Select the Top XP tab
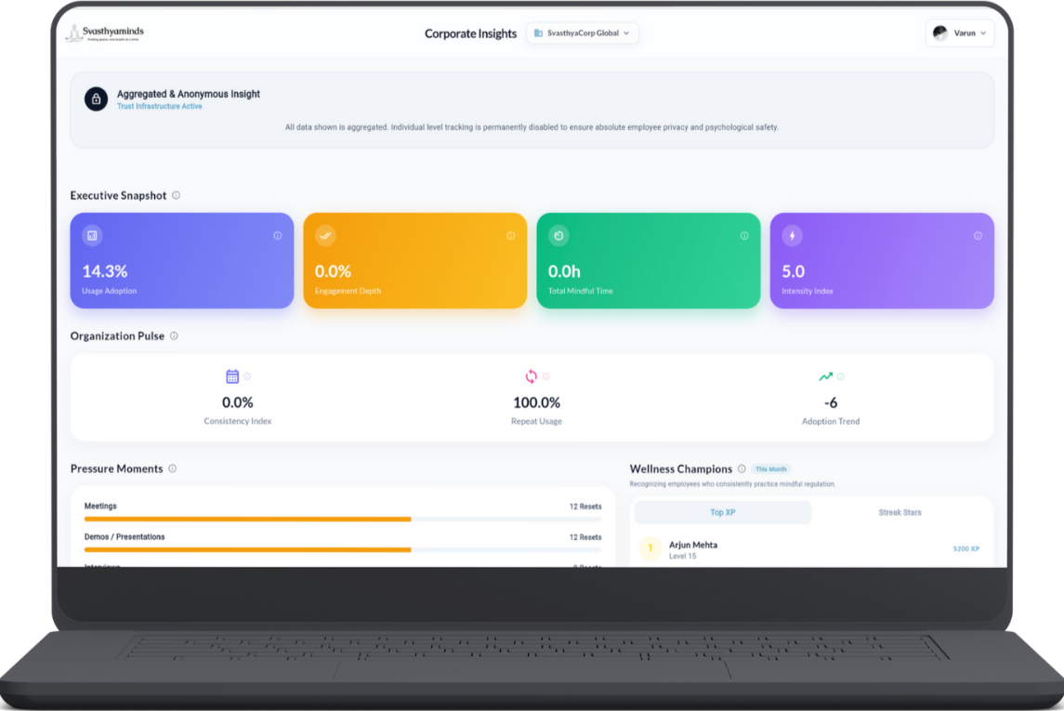The height and width of the screenshot is (711, 1064). pos(722,512)
